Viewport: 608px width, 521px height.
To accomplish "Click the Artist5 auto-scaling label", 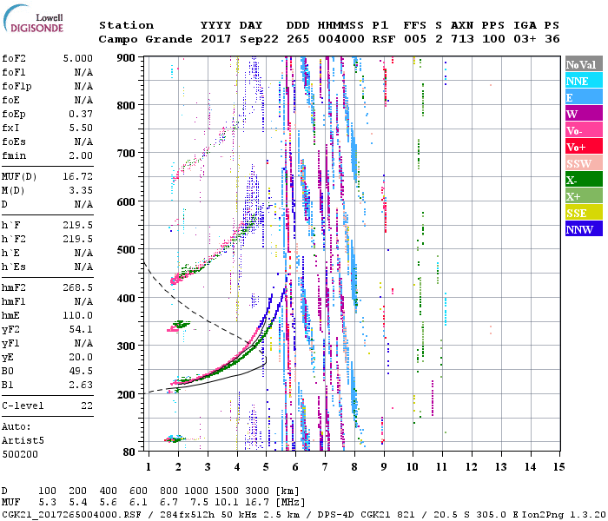I will (23, 441).
